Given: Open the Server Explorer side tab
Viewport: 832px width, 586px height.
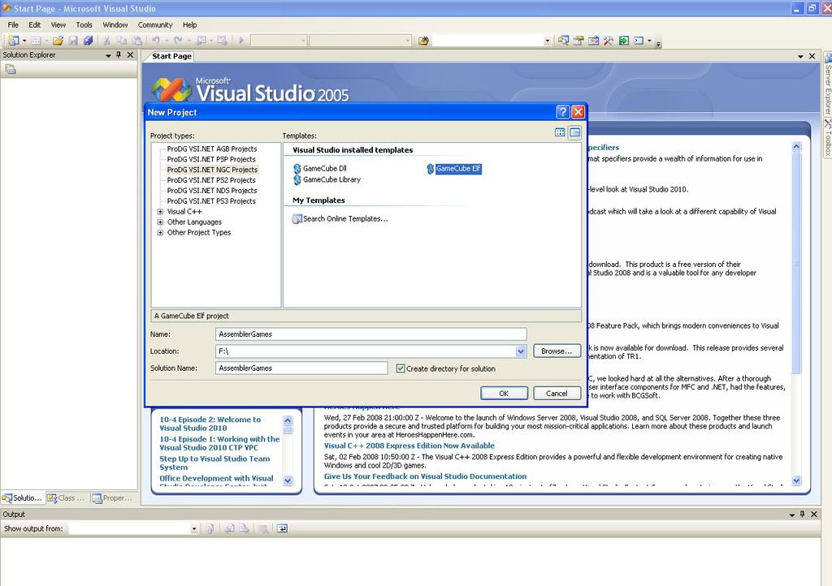Looking at the screenshot, I should tap(827, 84).
